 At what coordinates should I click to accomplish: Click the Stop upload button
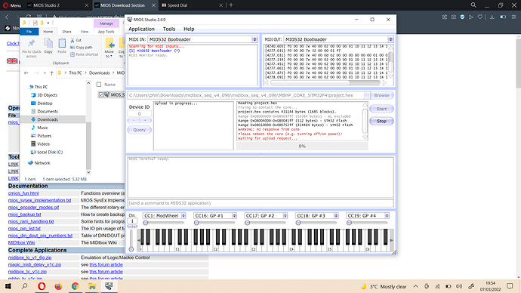381,122
